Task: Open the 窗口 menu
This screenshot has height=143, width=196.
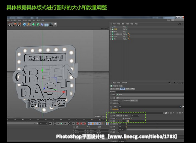Action: click(x=38, y=20)
